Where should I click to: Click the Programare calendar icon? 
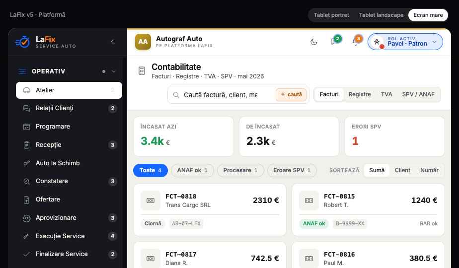click(27, 127)
